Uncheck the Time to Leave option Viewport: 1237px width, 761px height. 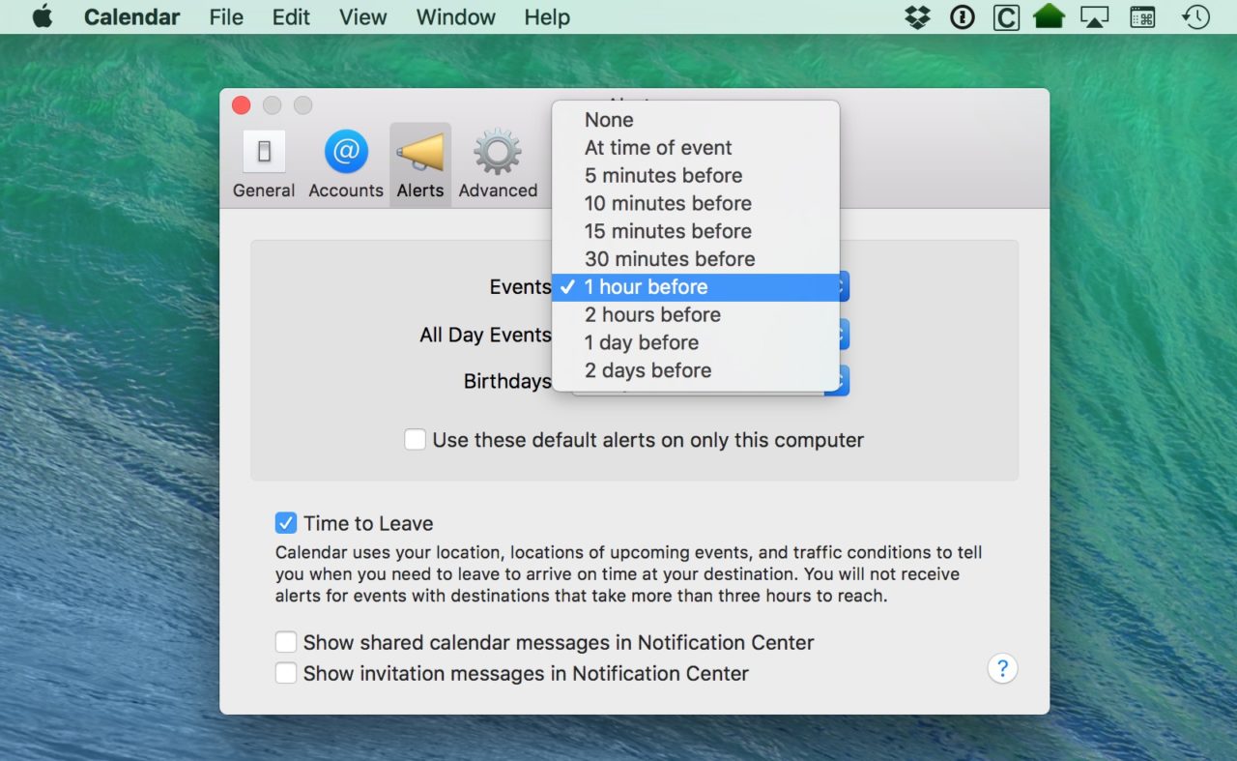tap(285, 523)
